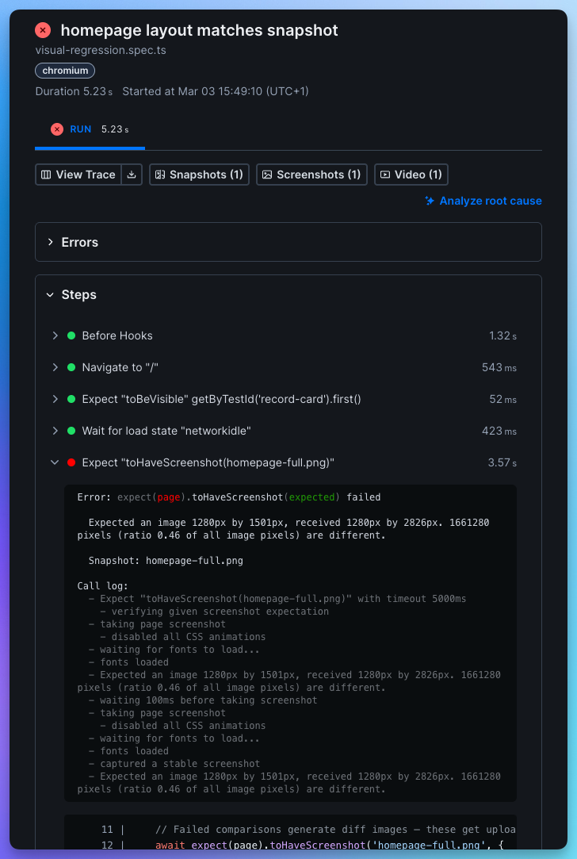Open View Trace button
Viewport: 577px width, 859px height.
click(78, 174)
